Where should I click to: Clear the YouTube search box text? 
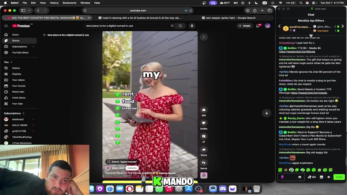pos(172,26)
